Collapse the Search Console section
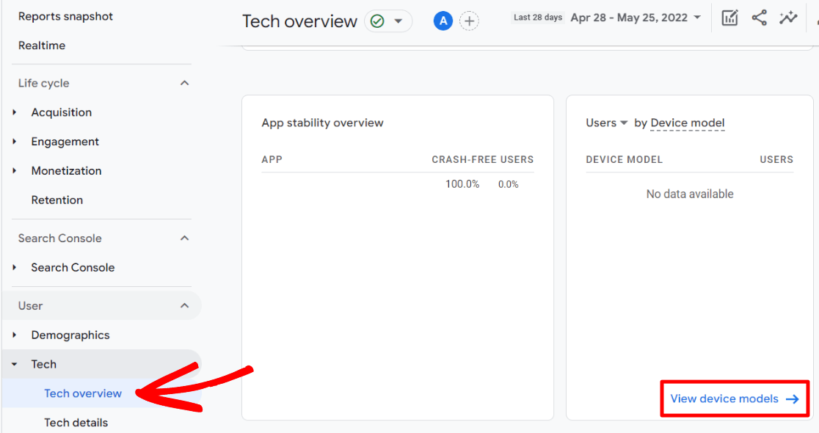Image resolution: width=819 pixels, height=433 pixels. pos(186,238)
